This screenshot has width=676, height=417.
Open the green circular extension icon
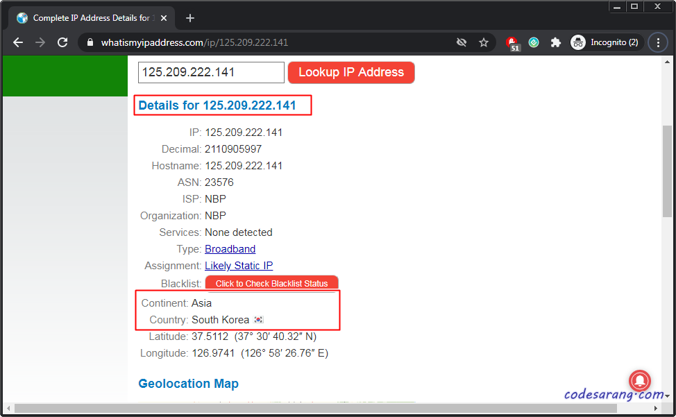(x=534, y=42)
